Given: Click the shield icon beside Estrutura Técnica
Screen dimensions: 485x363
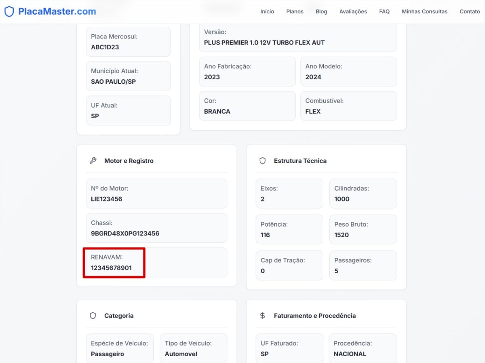Looking at the screenshot, I should 263,161.
